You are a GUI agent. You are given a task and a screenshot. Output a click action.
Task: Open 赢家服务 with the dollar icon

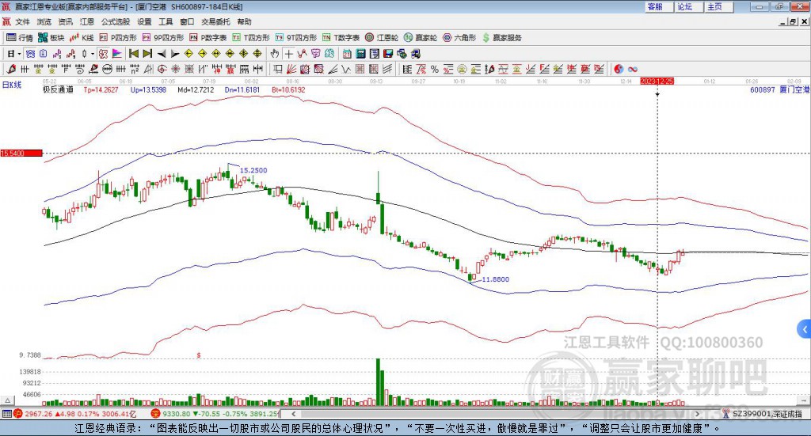tap(501, 38)
